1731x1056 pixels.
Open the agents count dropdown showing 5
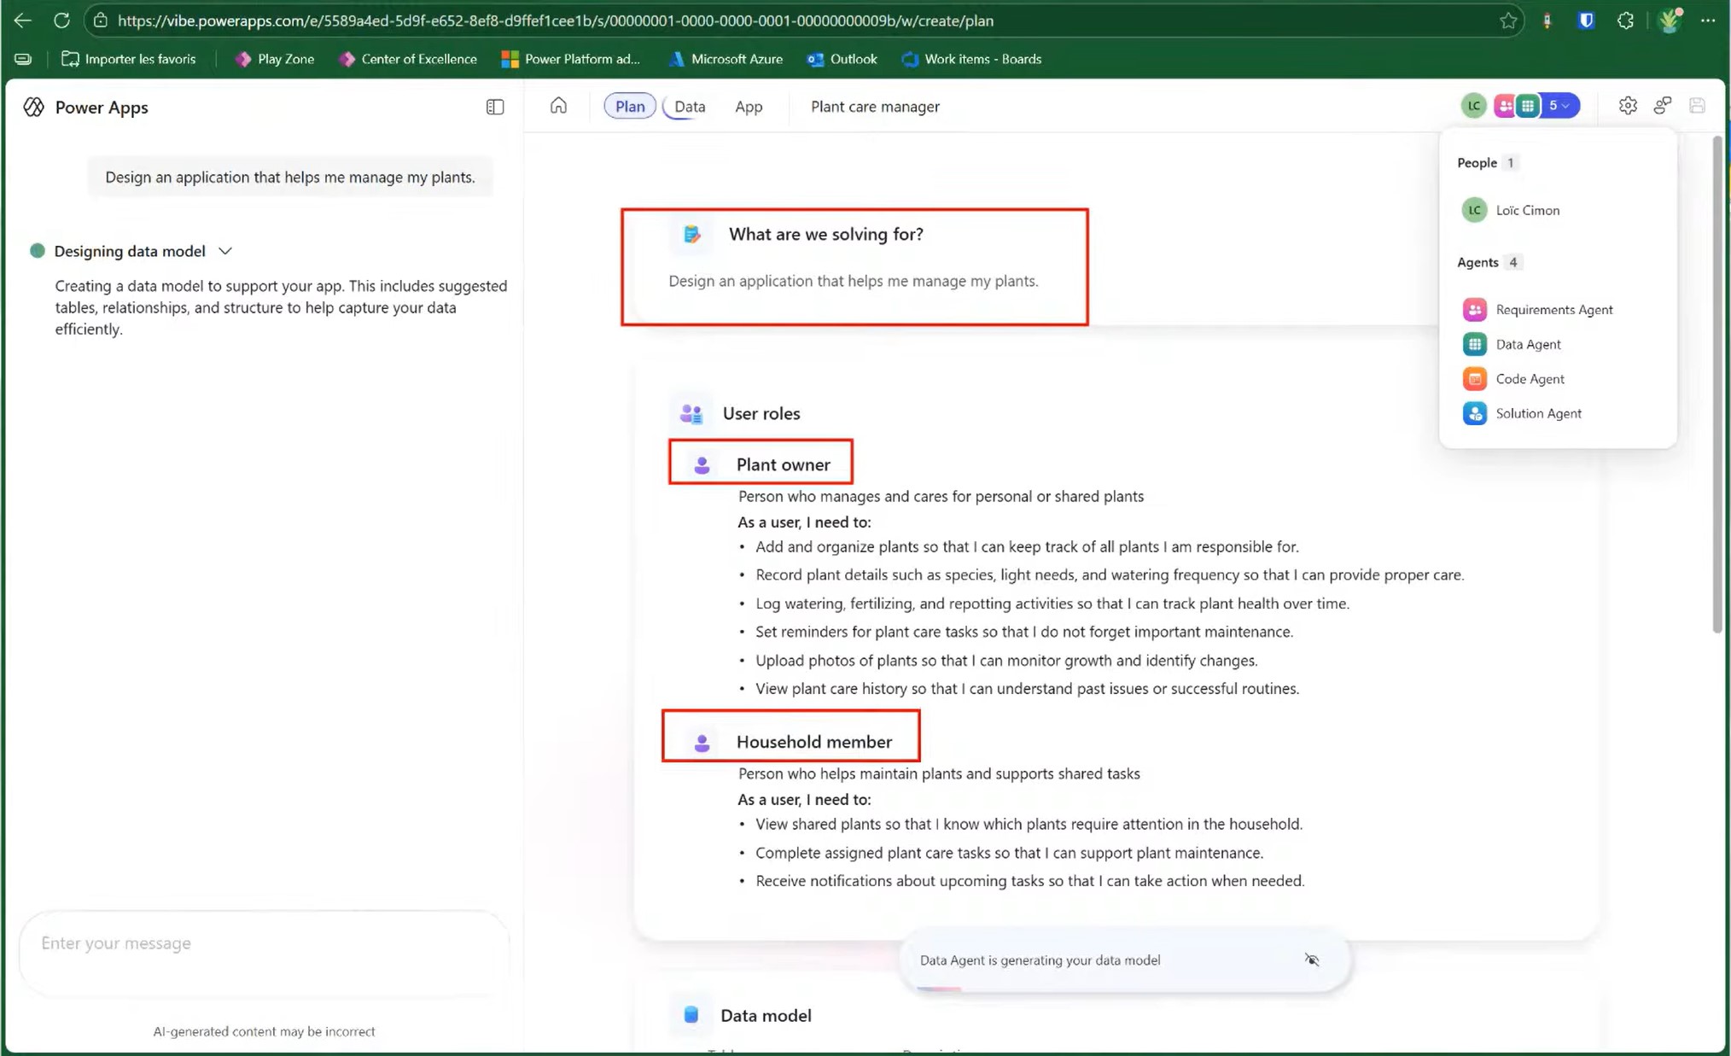pyautogui.click(x=1559, y=106)
